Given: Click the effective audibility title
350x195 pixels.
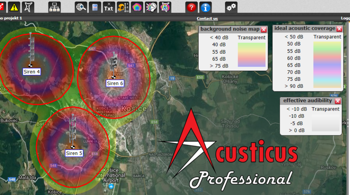Looking at the screenshot, I should [x=308, y=100].
